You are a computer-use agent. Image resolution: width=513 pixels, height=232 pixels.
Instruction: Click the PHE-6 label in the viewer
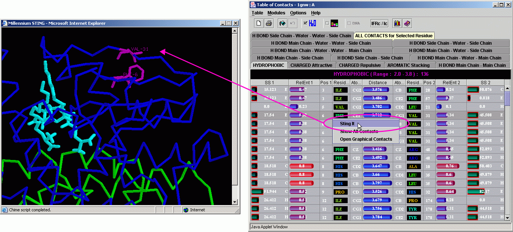coord(130,75)
